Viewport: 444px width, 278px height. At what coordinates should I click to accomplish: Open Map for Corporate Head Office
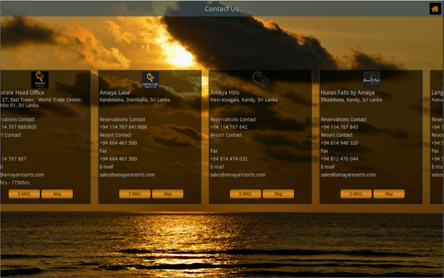[x=57, y=194]
